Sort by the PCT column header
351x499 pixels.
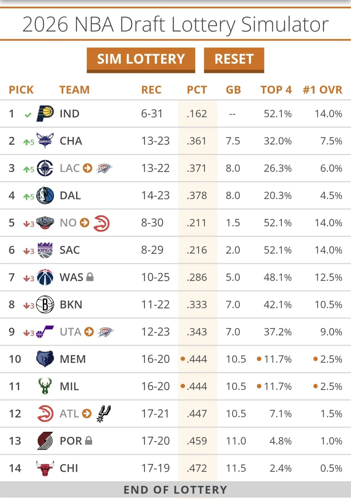click(x=197, y=90)
